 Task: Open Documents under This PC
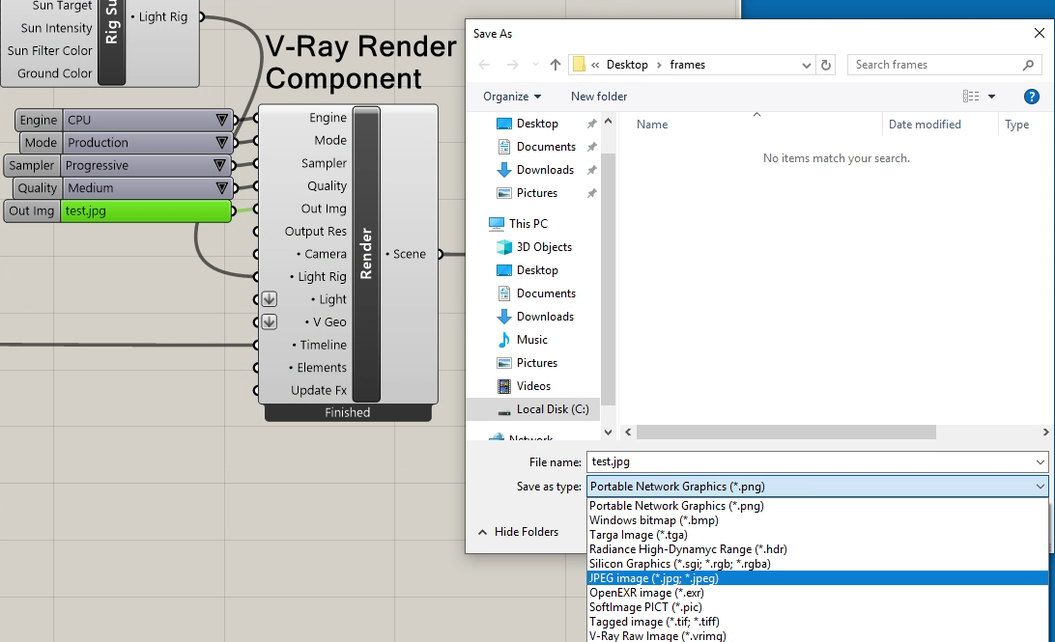tap(546, 293)
